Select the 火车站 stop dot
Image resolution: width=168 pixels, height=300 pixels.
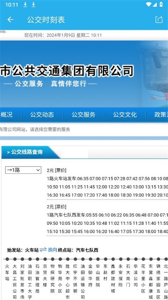(x=7, y=259)
